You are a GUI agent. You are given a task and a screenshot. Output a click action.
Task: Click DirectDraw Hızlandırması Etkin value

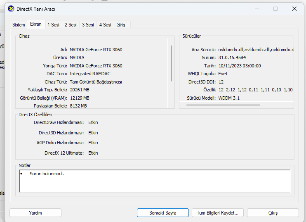93,122
